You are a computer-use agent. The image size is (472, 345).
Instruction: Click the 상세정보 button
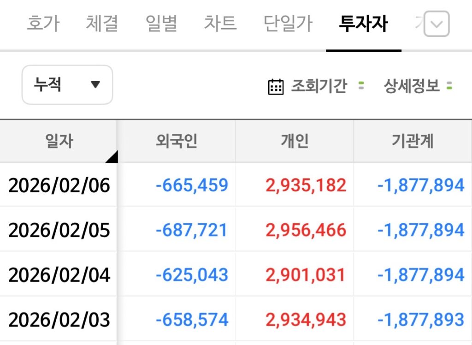point(412,86)
